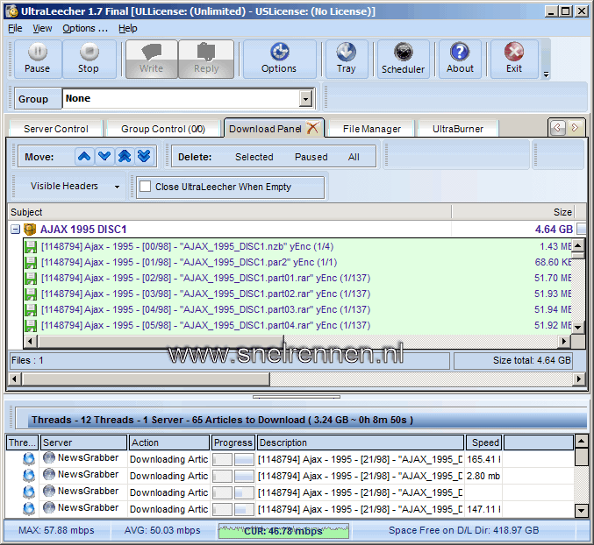Toggle checkbox beside AJAX 1995 DISC1 size

coord(581,229)
